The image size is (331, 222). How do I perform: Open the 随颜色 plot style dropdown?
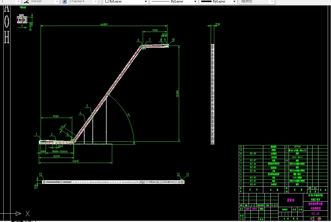[272, 2]
